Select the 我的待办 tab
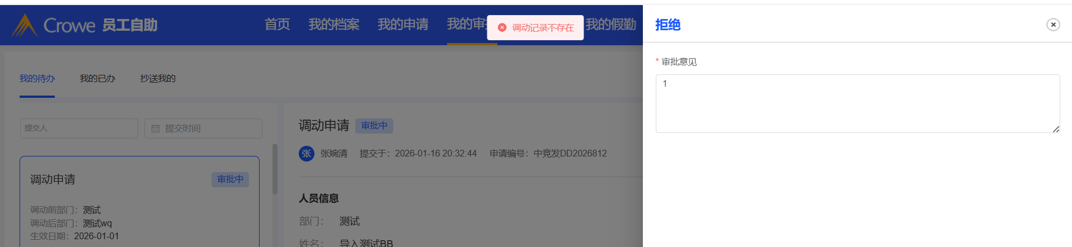Viewport: 1072px width, 247px height. 37,79
